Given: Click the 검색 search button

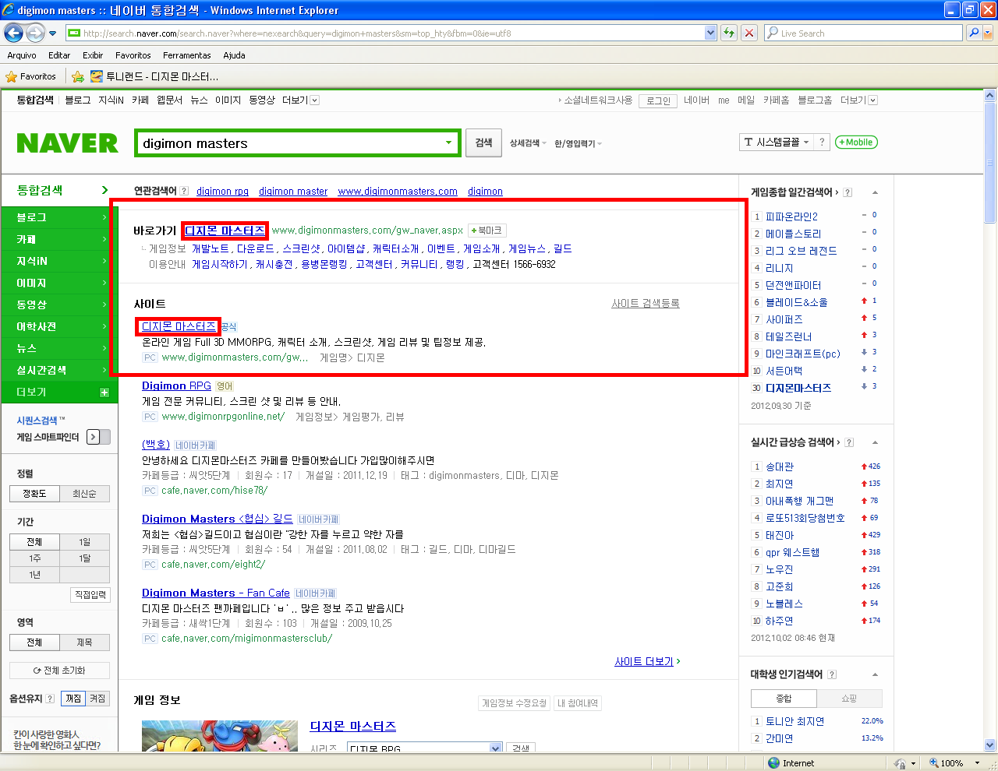Looking at the screenshot, I should click(x=483, y=143).
